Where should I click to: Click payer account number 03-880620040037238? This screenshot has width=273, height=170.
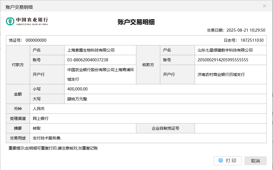[x=88, y=60]
